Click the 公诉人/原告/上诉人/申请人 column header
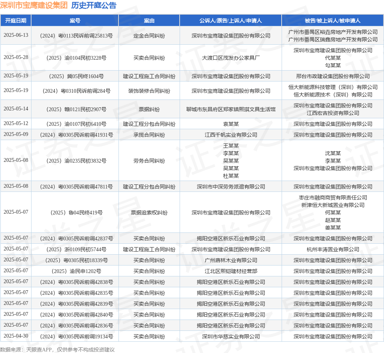The height and width of the screenshot is (353, 384). pos(231,21)
